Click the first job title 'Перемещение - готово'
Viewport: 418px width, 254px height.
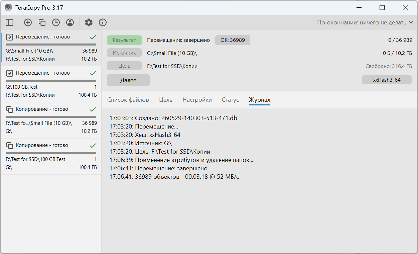43,37
